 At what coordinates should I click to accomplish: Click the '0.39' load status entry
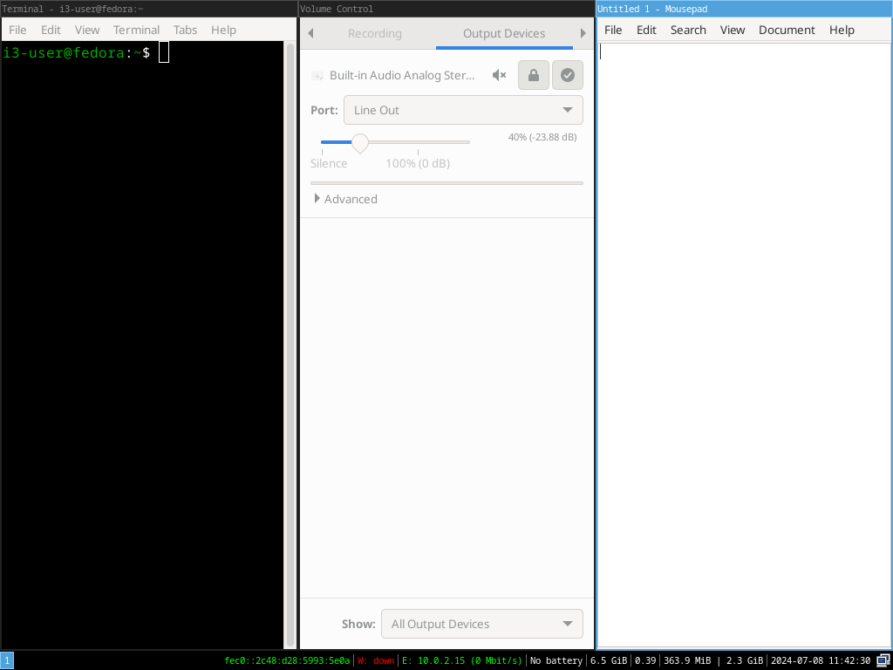645,660
